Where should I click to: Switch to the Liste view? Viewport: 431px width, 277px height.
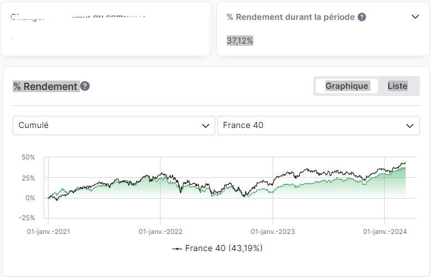(x=397, y=86)
